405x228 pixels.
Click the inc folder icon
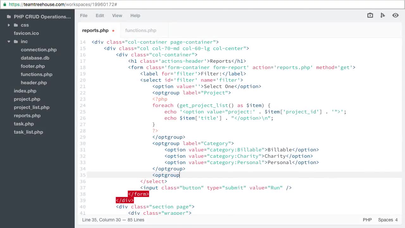[16, 41]
